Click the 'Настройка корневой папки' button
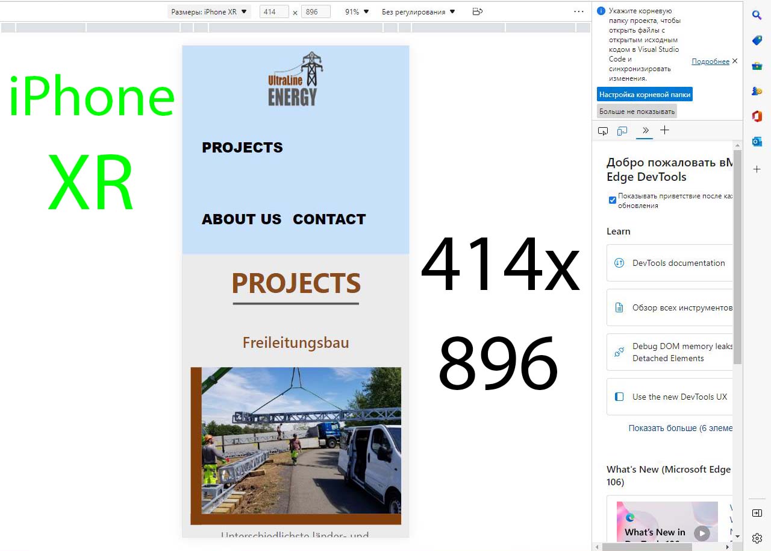771x551 pixels. (x=645, y=95)
